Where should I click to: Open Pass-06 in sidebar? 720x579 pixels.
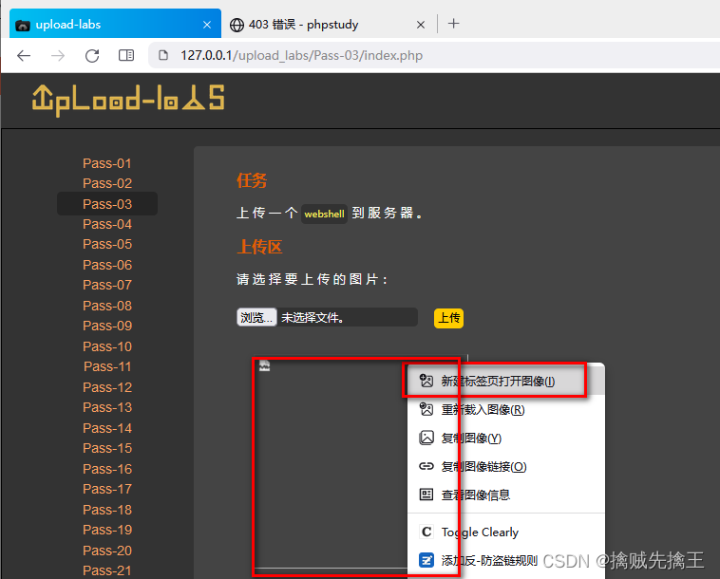(107, 265)
